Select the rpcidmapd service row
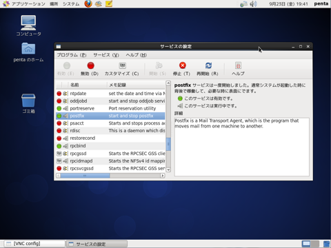The height and width of the screenshot is (248, 331). coord(110,161)
